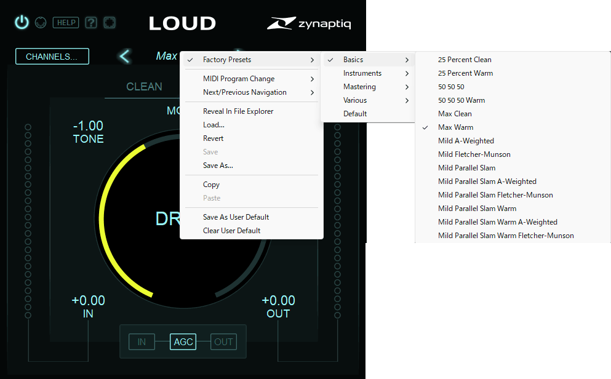Image resolution: width=611 pixels, height=379 pixels.
Task: Select the 25 Percent Clean preset
Action: coord(513,60)
